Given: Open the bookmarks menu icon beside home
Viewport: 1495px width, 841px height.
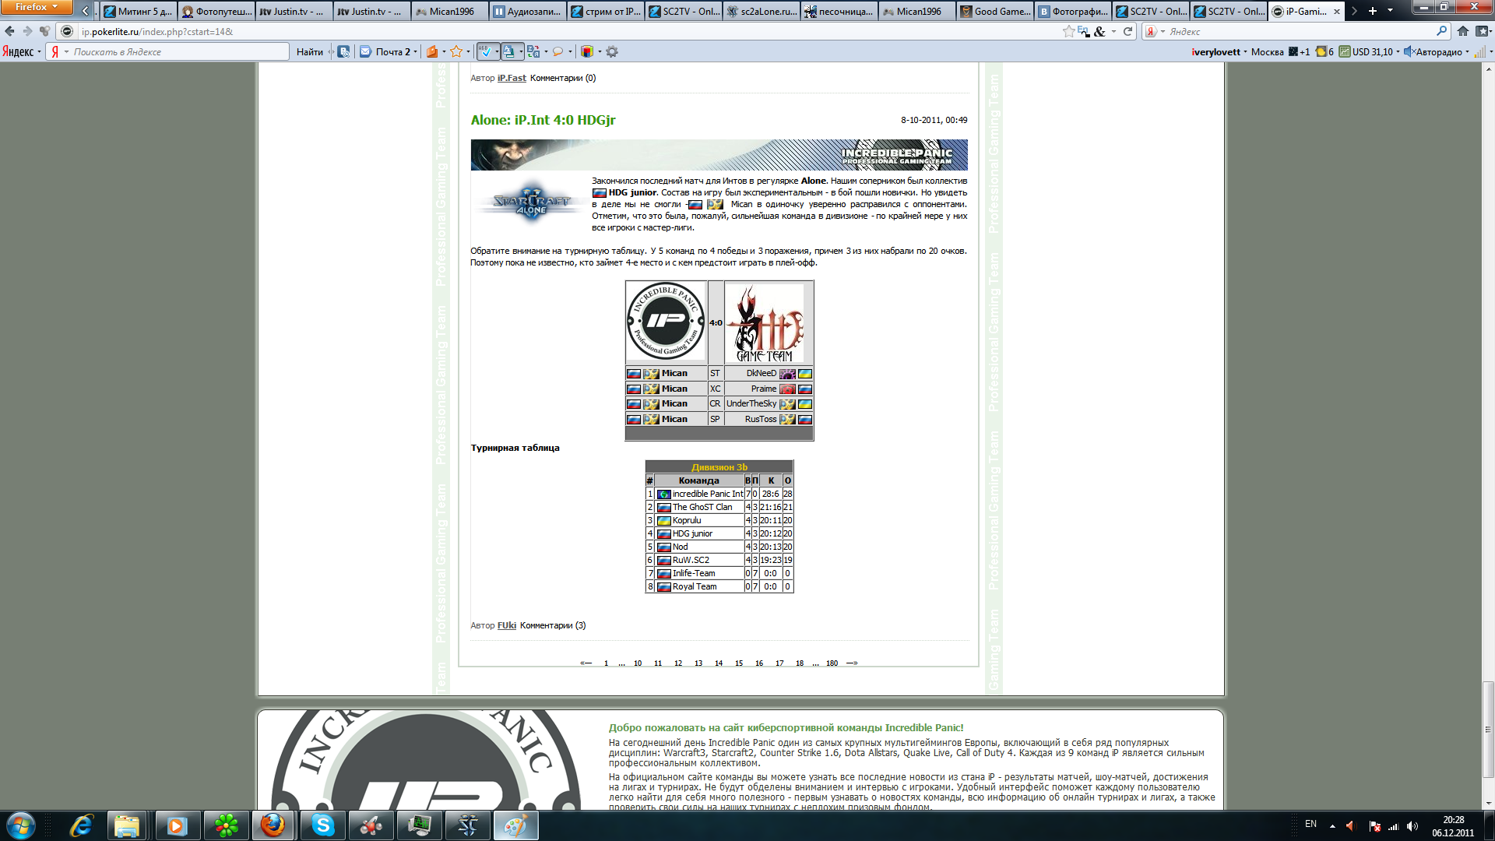Looking at the screenshot, I should 1483,31.
